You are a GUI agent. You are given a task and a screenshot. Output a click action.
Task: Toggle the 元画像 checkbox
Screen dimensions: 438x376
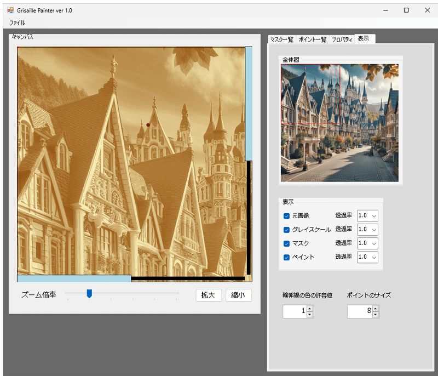click(x=286, y=216)
